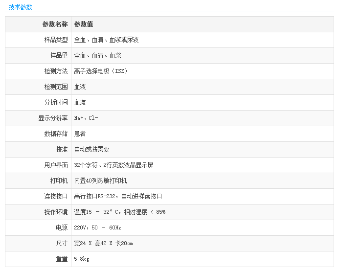Click the 全血、血清、血浆或尿液 value cell
The width and height of the screenshot is (339, 272).
click(106, 40)
